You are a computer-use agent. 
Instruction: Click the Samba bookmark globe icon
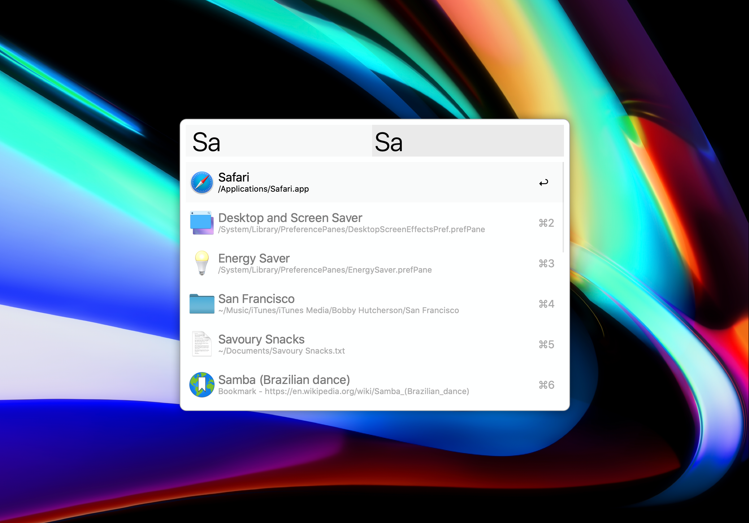[202, 385]
